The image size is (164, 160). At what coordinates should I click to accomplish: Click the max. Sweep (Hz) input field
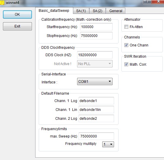tap(96, 136)
